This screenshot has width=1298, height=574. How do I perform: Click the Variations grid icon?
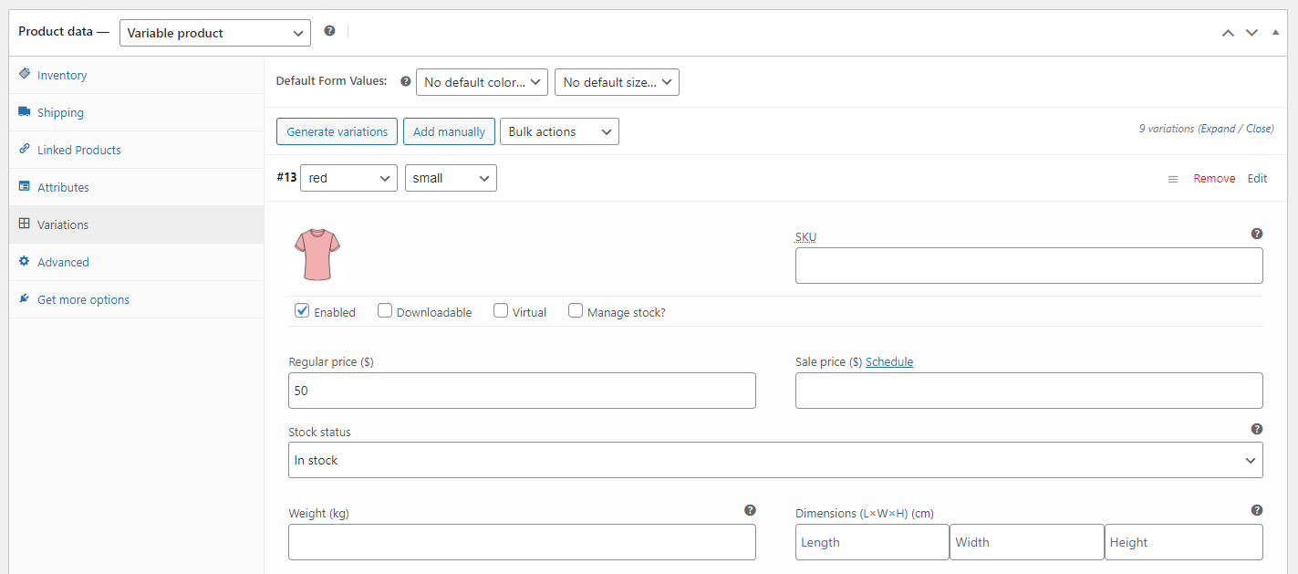(x=25, y=224)
